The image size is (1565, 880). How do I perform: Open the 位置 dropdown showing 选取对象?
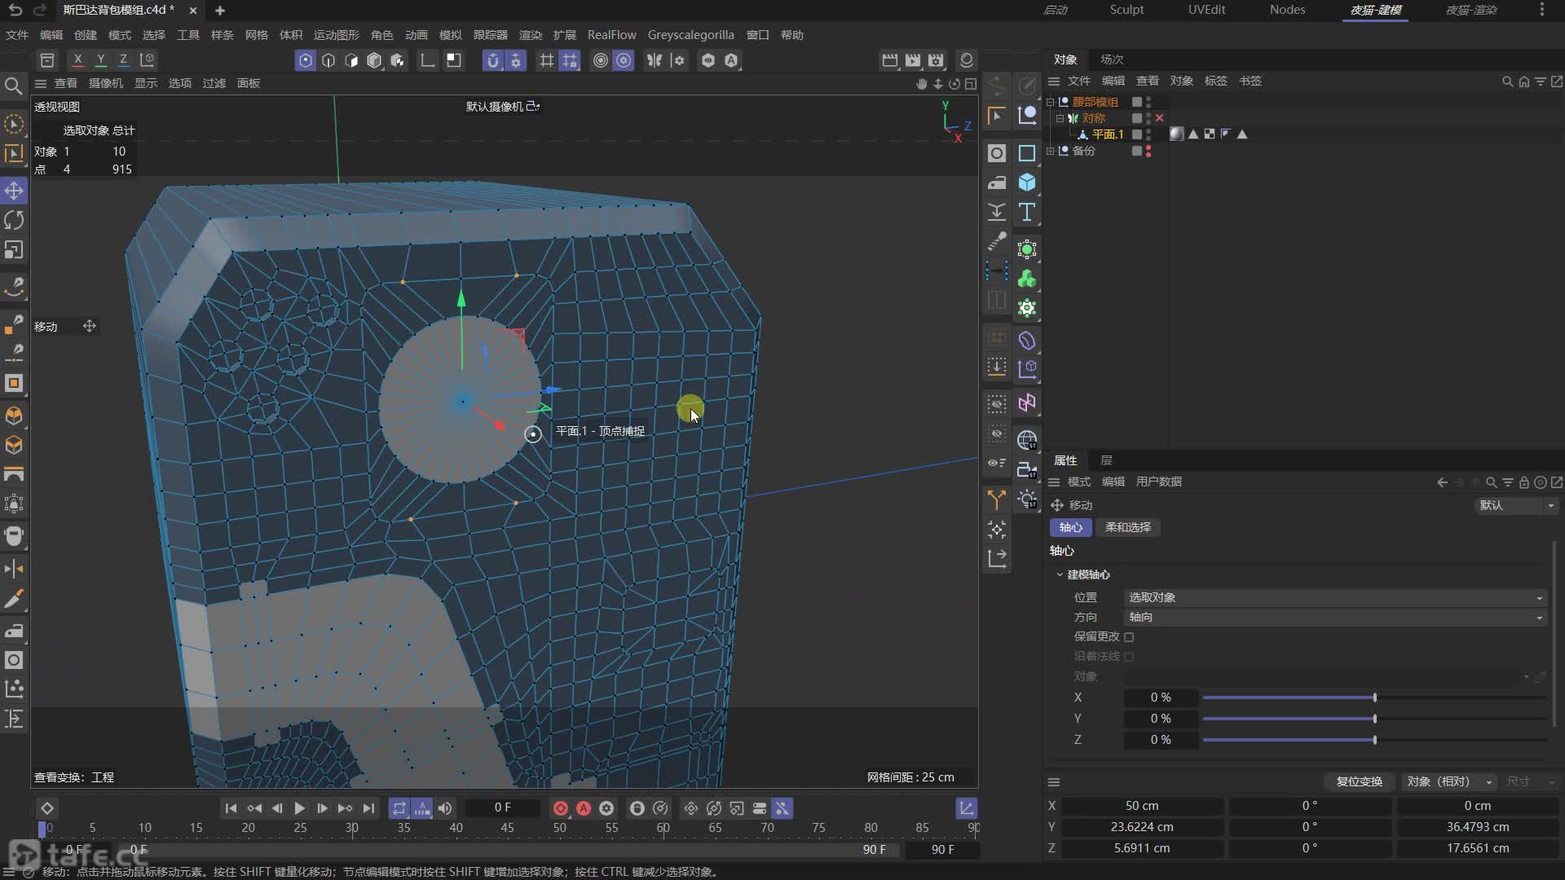[x=1334, y=598]
